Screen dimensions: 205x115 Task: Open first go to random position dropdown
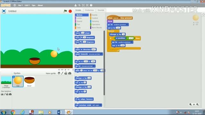(x=127, y=25)
